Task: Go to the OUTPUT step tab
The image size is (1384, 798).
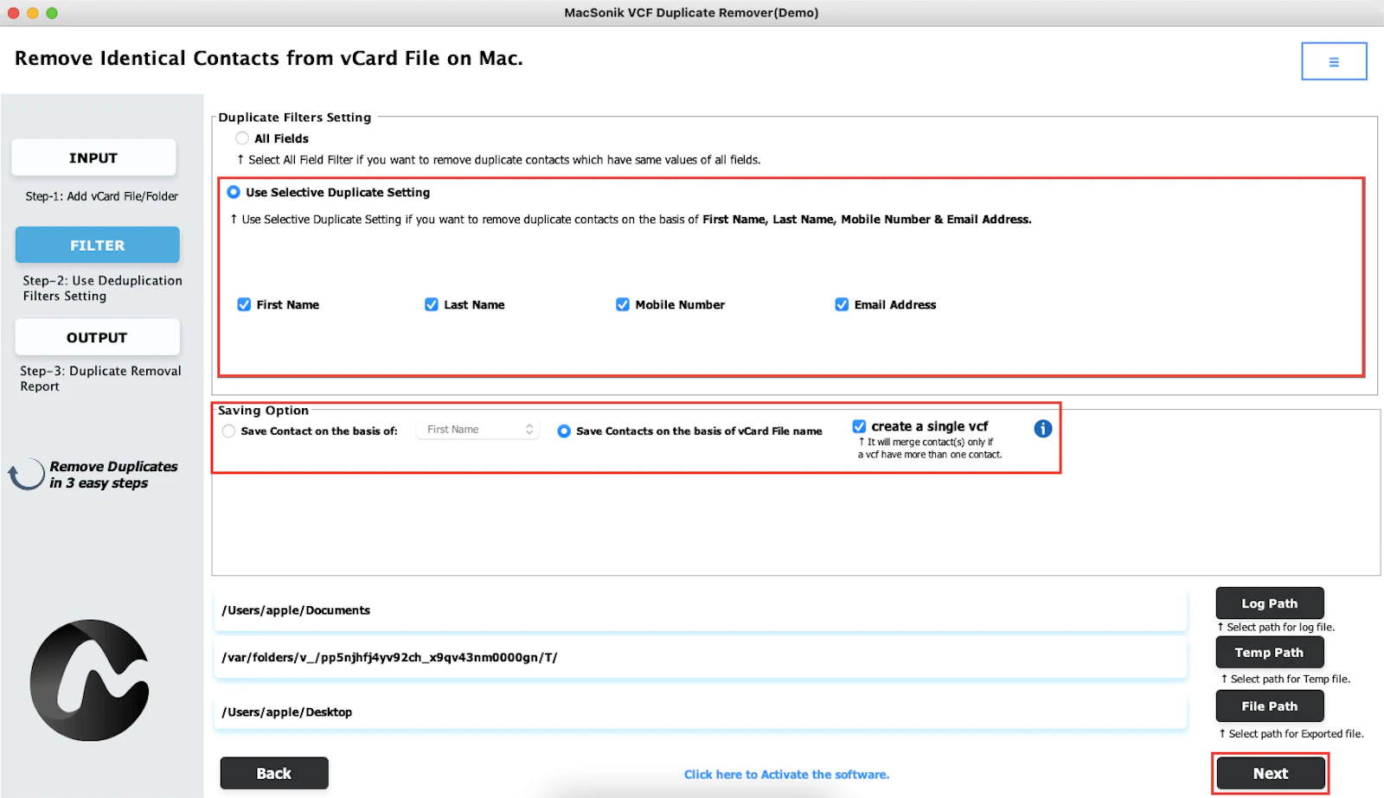Action: pyautogui.click(x=97, y=337)
